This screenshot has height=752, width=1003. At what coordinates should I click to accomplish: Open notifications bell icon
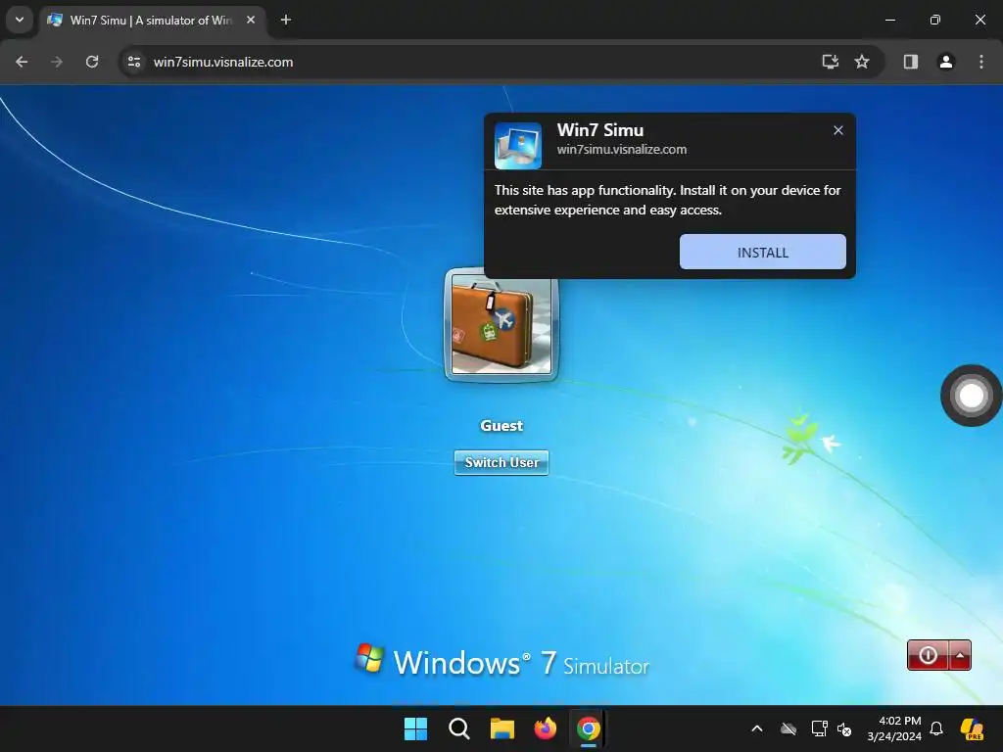[x=936, y=728]
